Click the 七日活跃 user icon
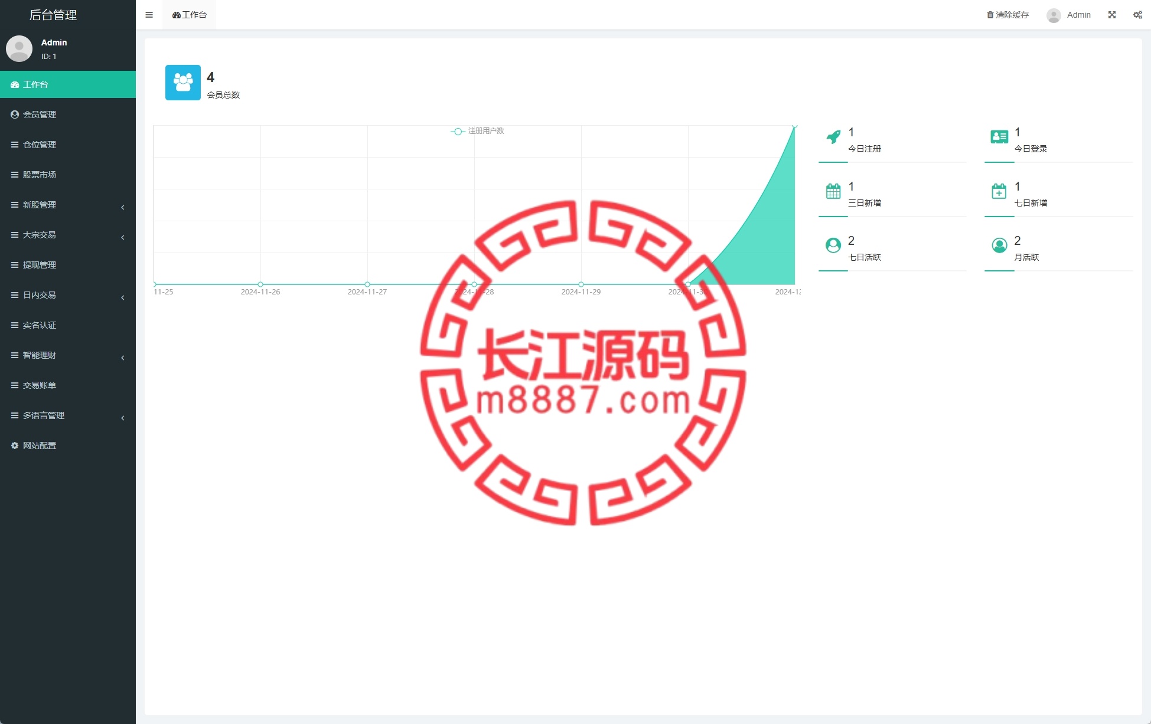Image resolution: width=1151 pixels, height=724 pixels. [833, 245]
